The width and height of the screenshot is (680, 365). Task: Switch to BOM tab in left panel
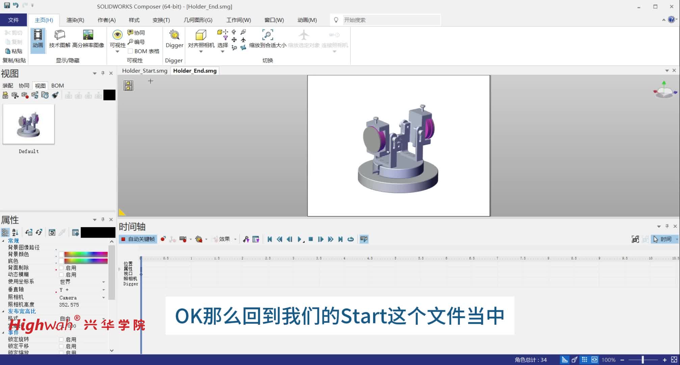point(57,86)
